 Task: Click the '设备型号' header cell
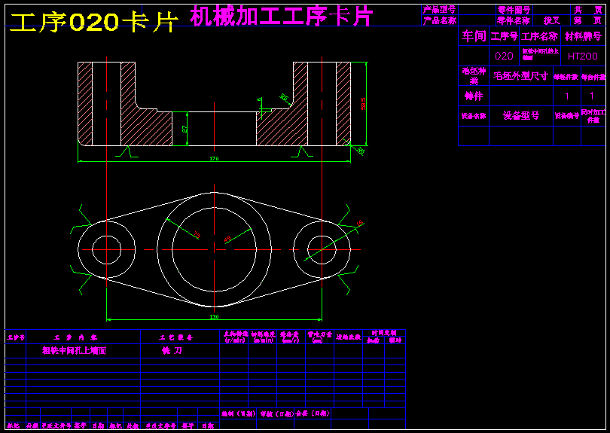(521, 115)
